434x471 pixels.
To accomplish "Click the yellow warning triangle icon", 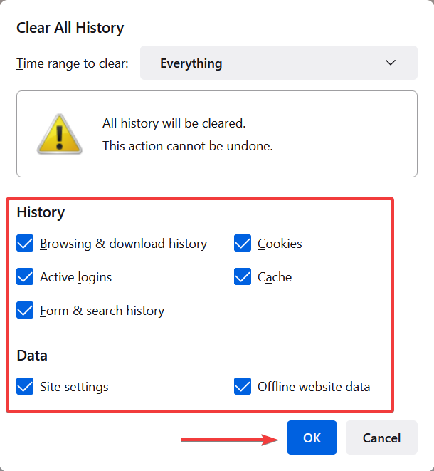I will (59, 134).
